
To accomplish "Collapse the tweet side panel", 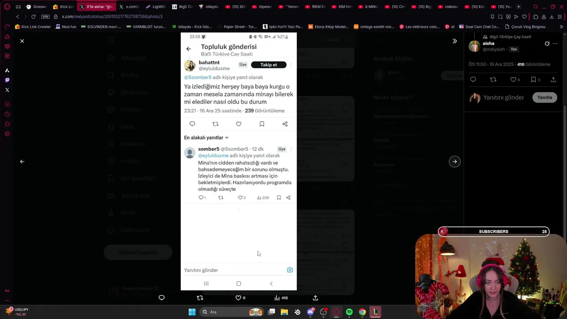I will (454, 41).
